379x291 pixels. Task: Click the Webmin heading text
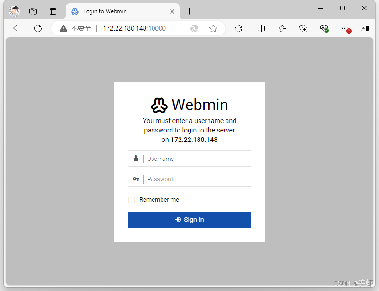(x=200, y=105)
